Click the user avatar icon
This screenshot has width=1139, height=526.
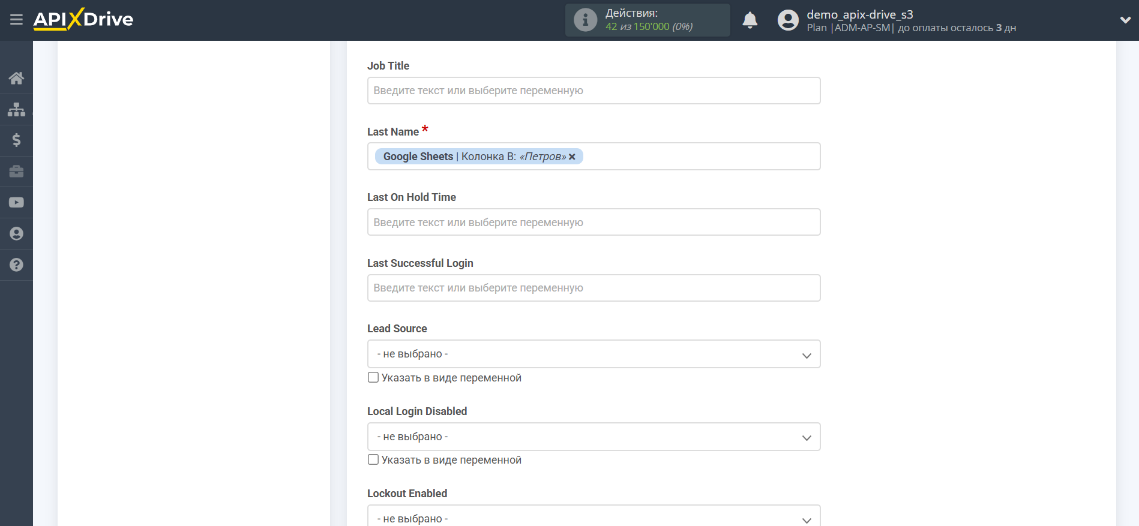pos(788,20)
